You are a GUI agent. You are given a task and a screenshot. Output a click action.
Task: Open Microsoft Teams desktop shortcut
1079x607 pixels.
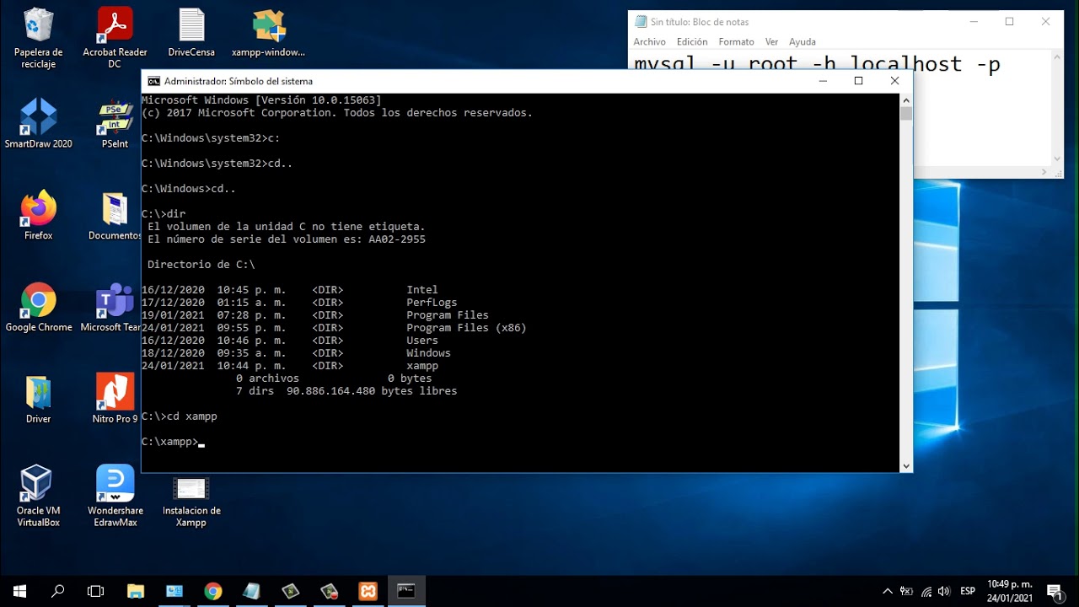click(115, 308)
